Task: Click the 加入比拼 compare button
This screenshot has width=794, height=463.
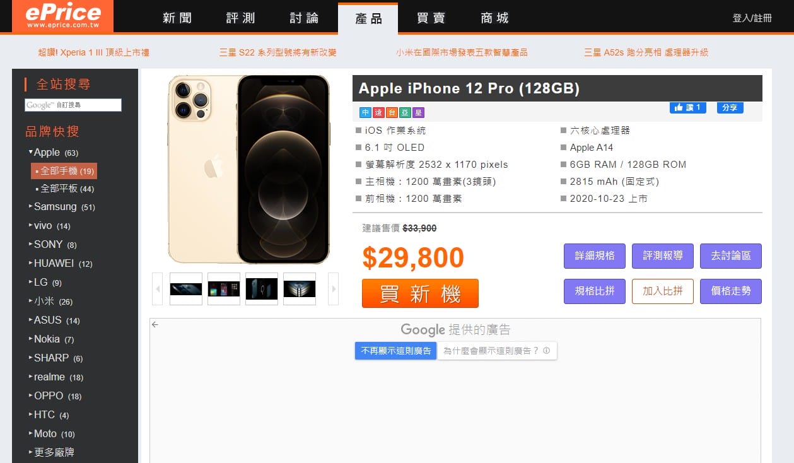Action: point(663,291)
